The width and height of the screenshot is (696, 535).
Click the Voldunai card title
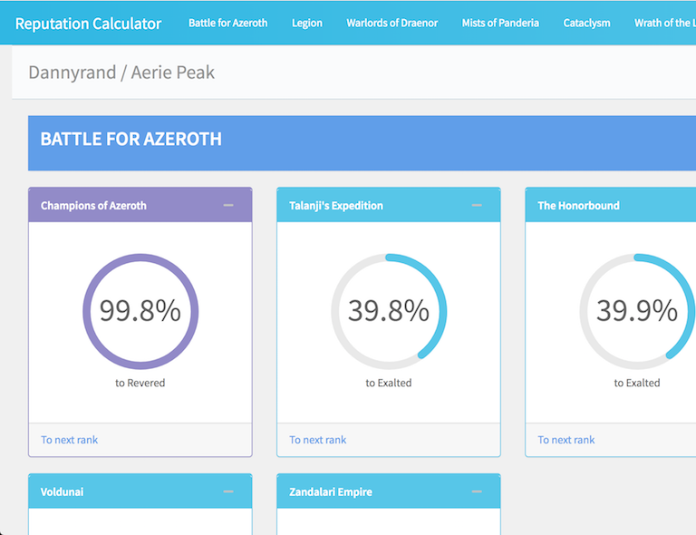(x=63, y=492)
